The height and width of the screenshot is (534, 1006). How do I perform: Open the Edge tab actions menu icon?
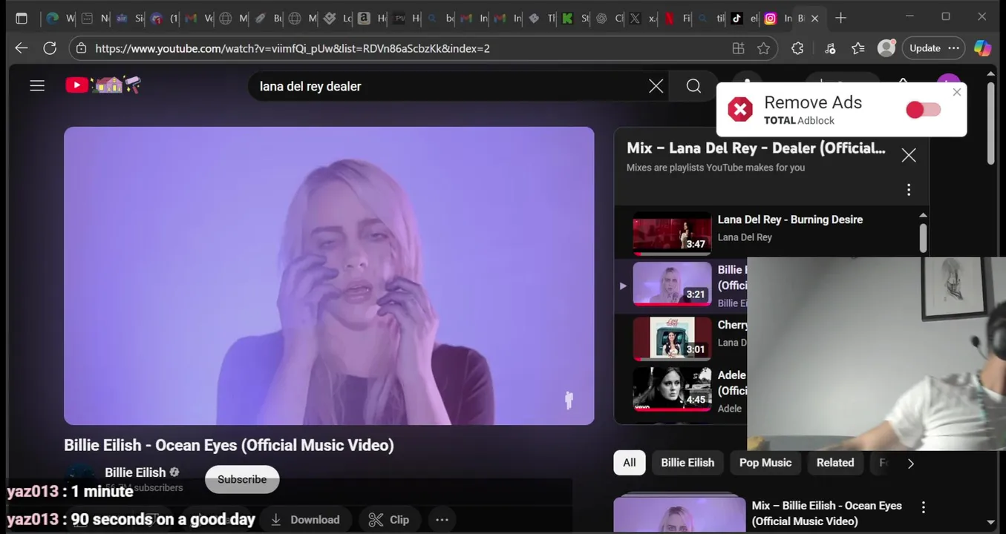(x=22, y=19)
